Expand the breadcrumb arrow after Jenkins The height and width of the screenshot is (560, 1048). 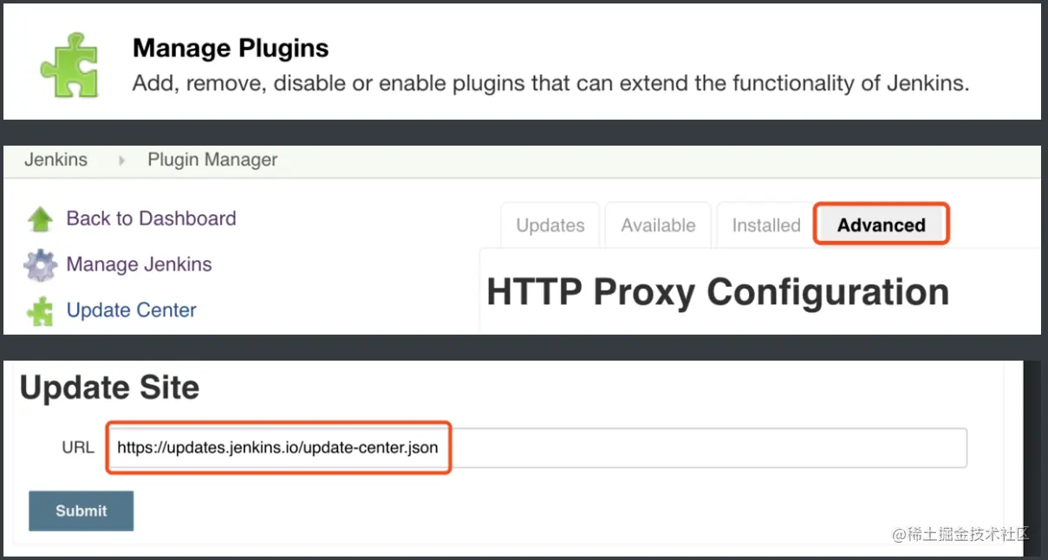pyautogui.click(x=121, y=160)
